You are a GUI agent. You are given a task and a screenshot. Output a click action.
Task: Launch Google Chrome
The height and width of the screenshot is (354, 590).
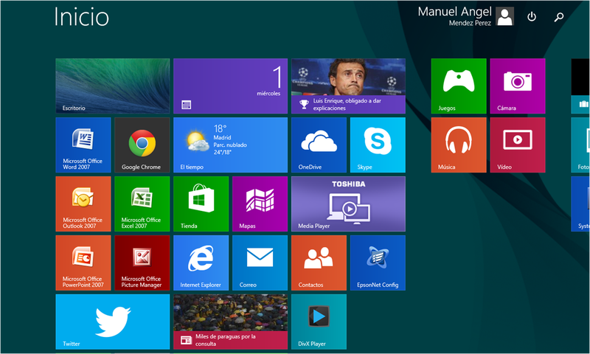click(142, 145)
